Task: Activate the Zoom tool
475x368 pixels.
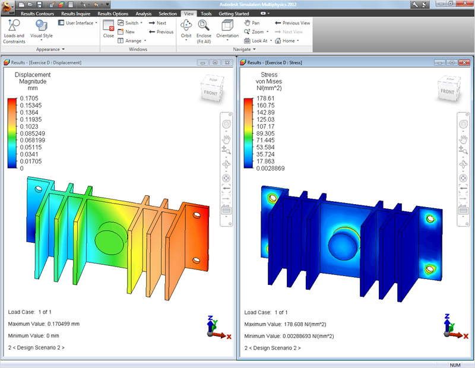Action: (251, 31)
